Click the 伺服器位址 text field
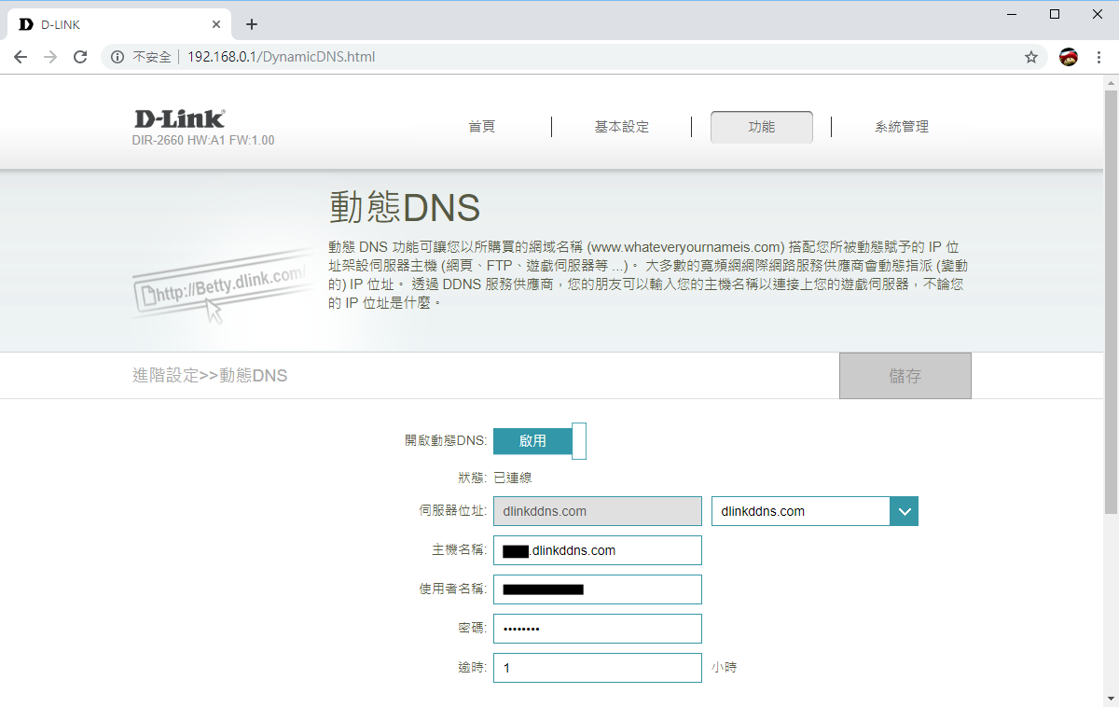 pos(598,511)
